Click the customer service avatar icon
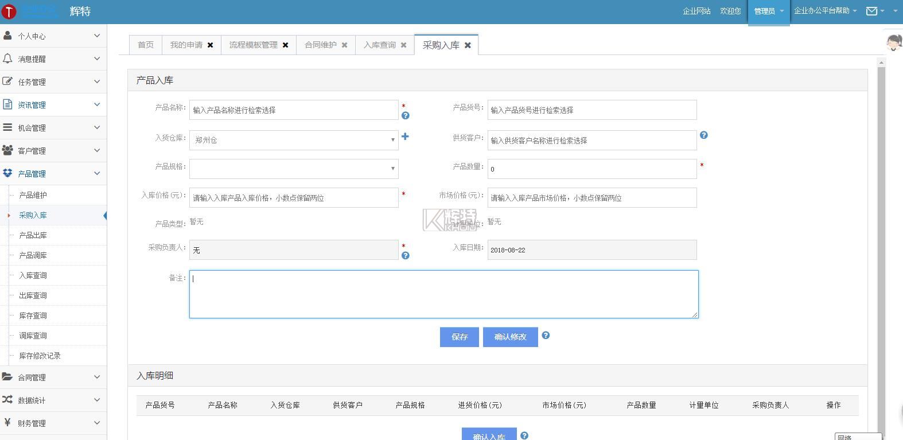The width and height of the screenshot is (903, 440). pyautogui.click(x=893, y=42)
